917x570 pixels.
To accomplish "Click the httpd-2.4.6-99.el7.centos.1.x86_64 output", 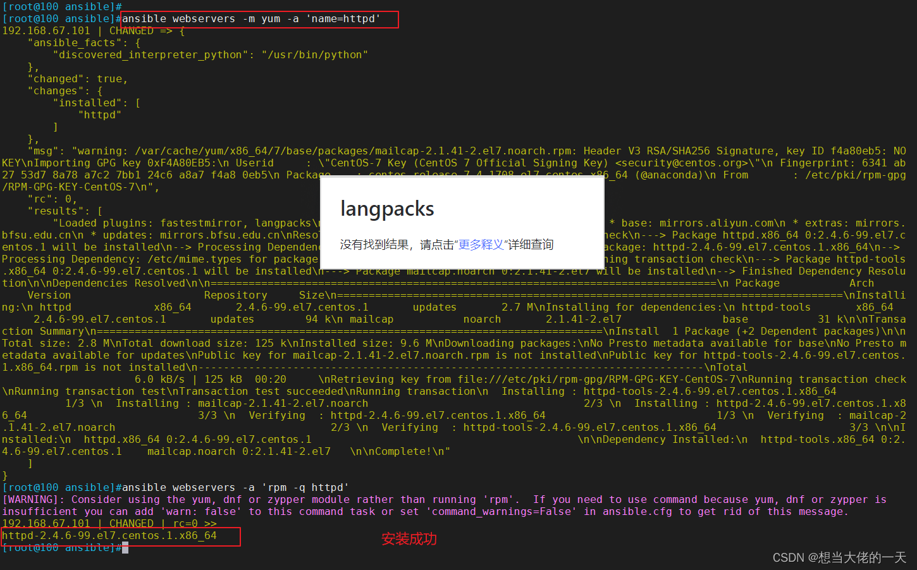I will pyautogui.click(x=109, y=536).
